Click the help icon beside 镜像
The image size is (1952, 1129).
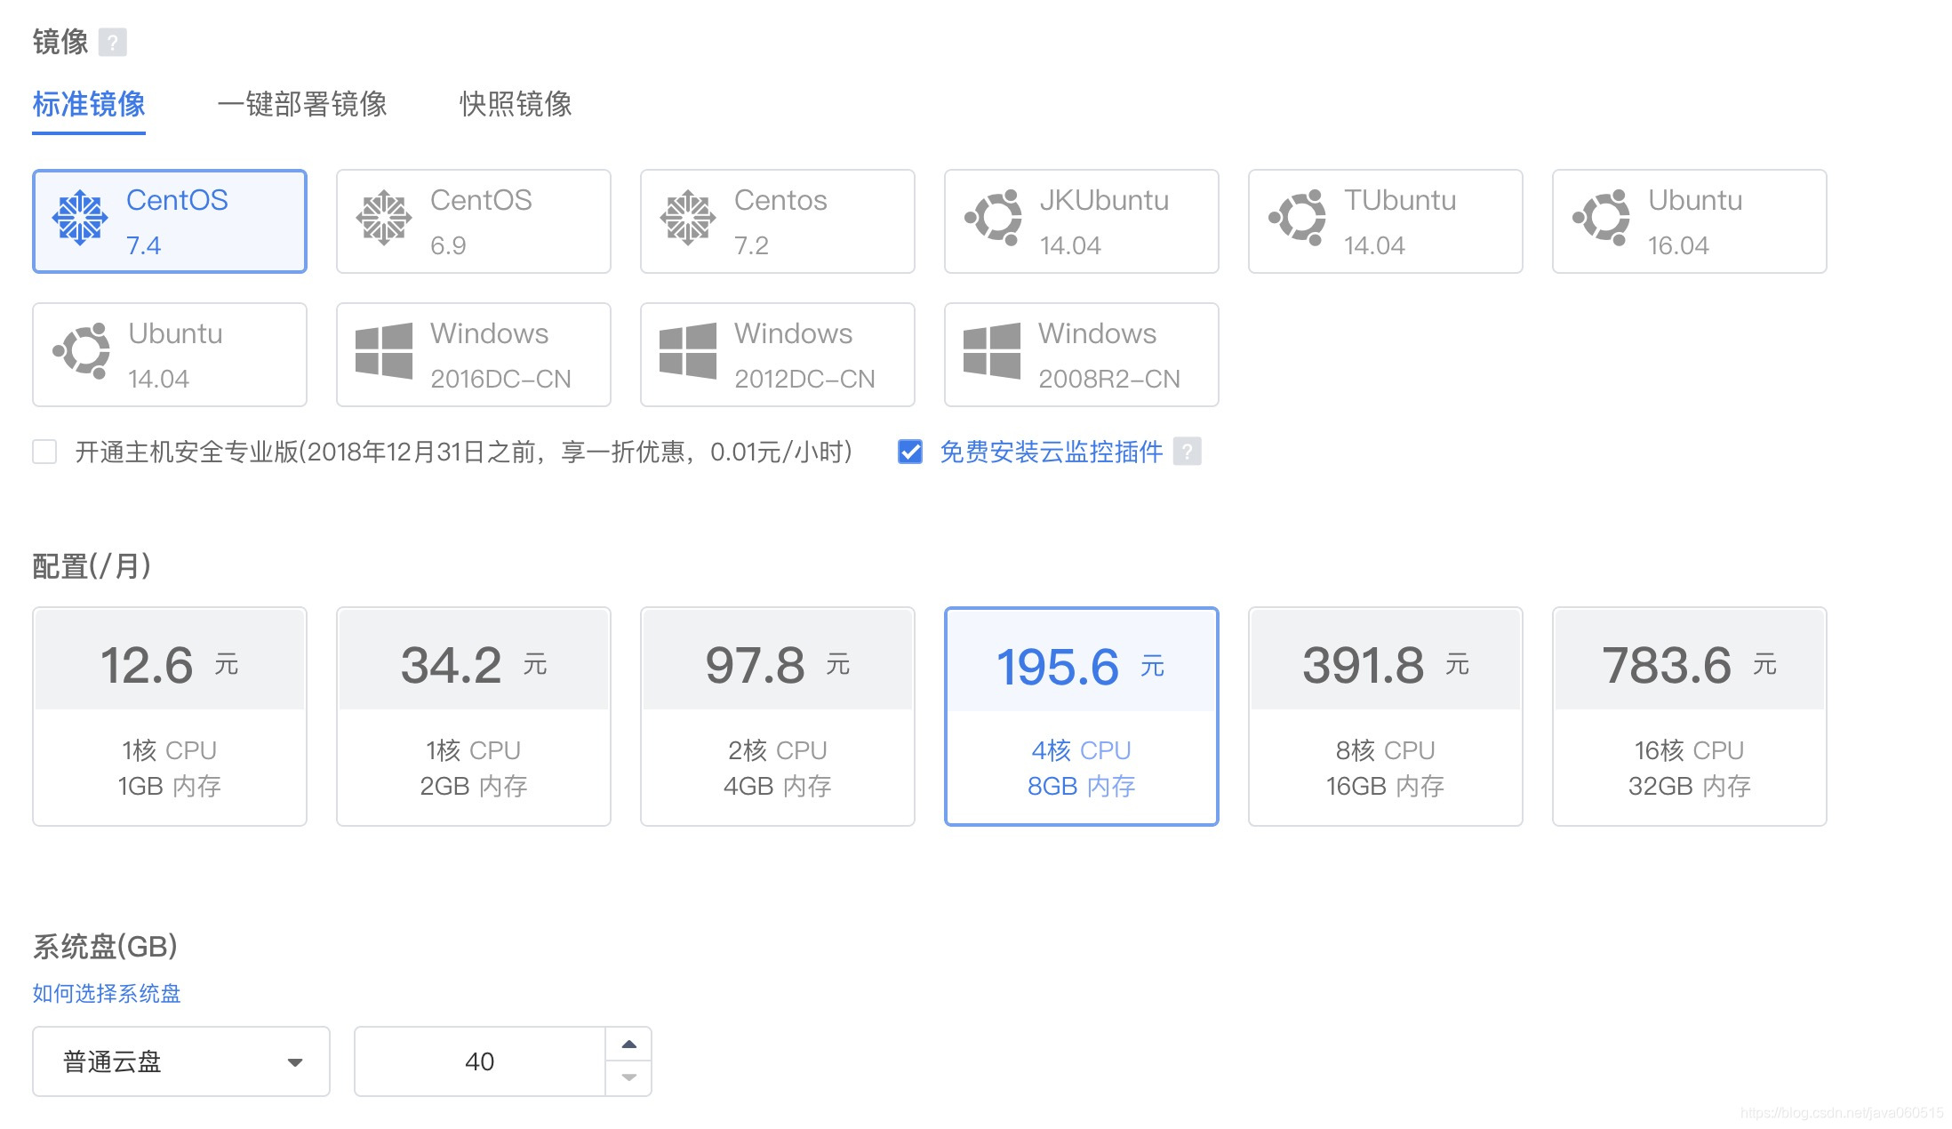tap(113, 42)
